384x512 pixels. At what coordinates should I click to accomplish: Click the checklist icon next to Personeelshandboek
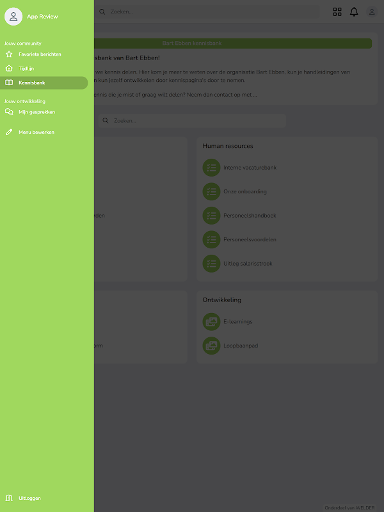click(x=212, y=216)
